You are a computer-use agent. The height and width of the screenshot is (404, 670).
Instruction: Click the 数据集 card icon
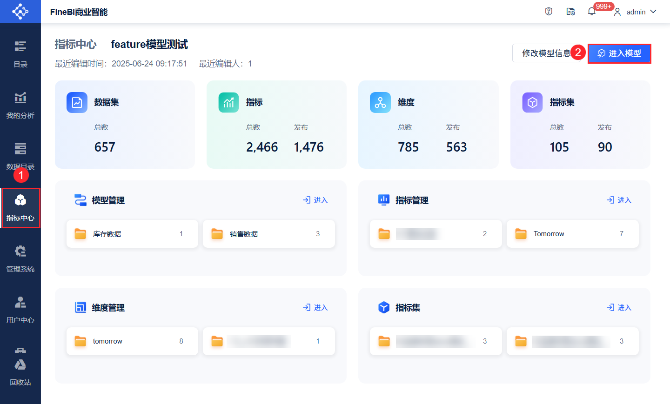pos(77,102)
